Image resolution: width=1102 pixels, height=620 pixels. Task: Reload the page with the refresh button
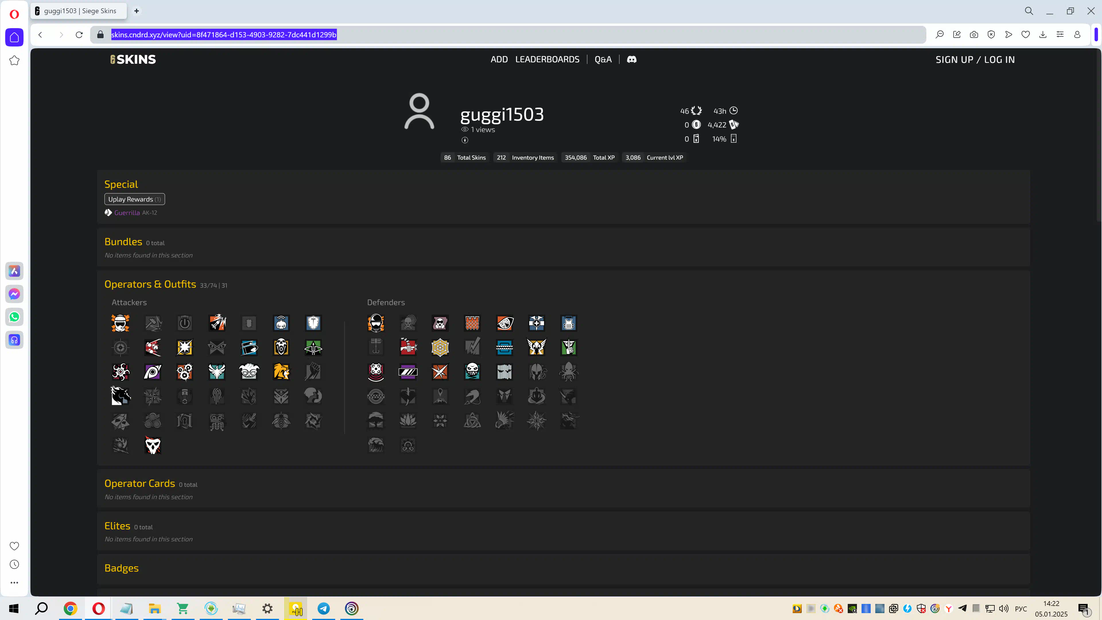[x=79, y=35]
